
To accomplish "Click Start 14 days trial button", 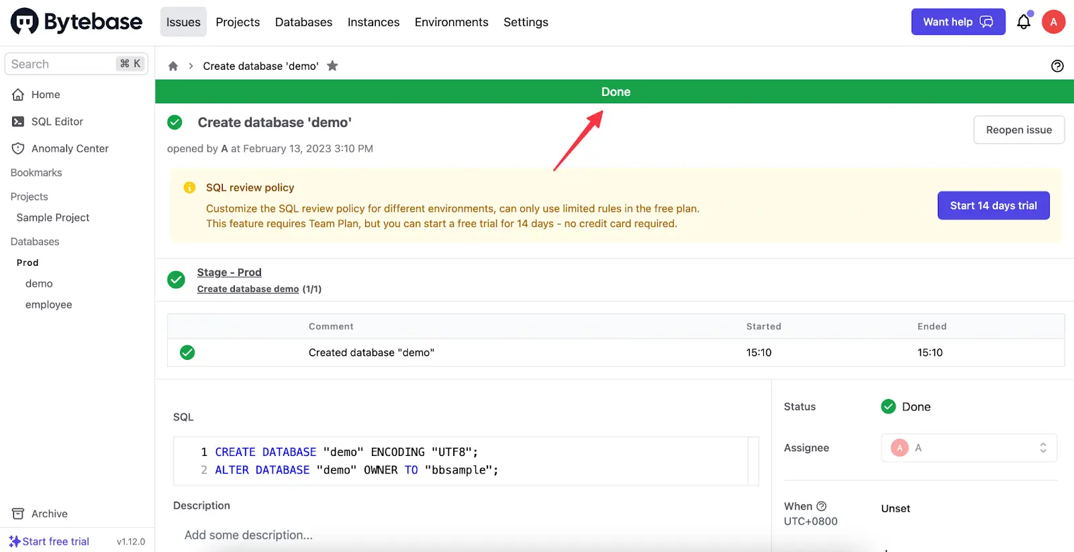I will pos(993,205).
